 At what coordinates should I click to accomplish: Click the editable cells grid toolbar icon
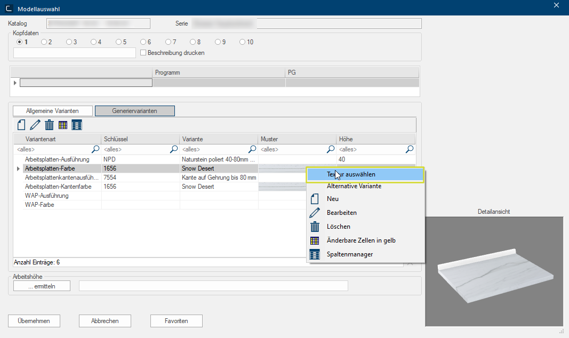click(63, 125)
